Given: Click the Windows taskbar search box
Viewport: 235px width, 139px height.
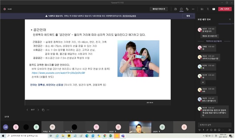Looking at the screenshot, I should (x=27, y=136).
